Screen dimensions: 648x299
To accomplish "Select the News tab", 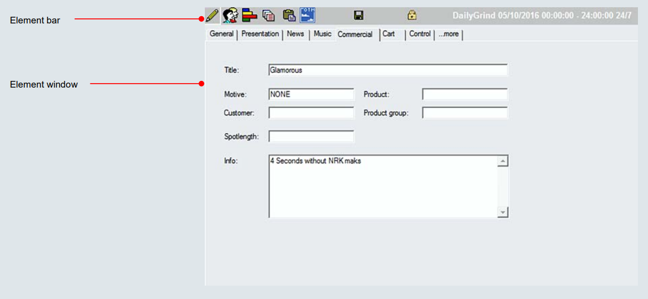I will (x=295, y=34).
